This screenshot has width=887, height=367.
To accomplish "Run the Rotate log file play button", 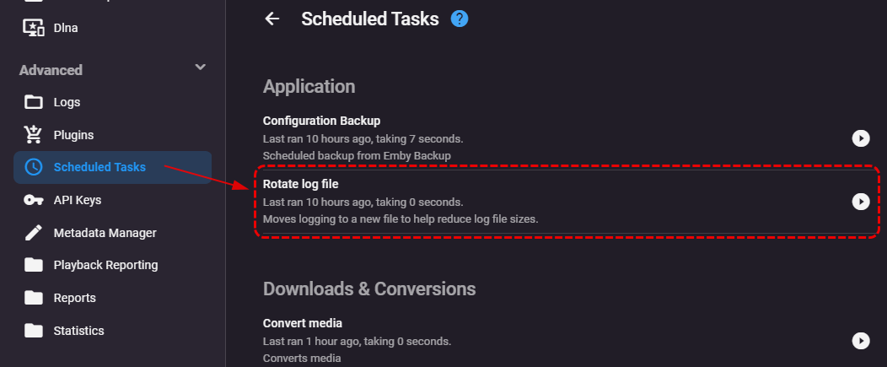I will (860, 202).
